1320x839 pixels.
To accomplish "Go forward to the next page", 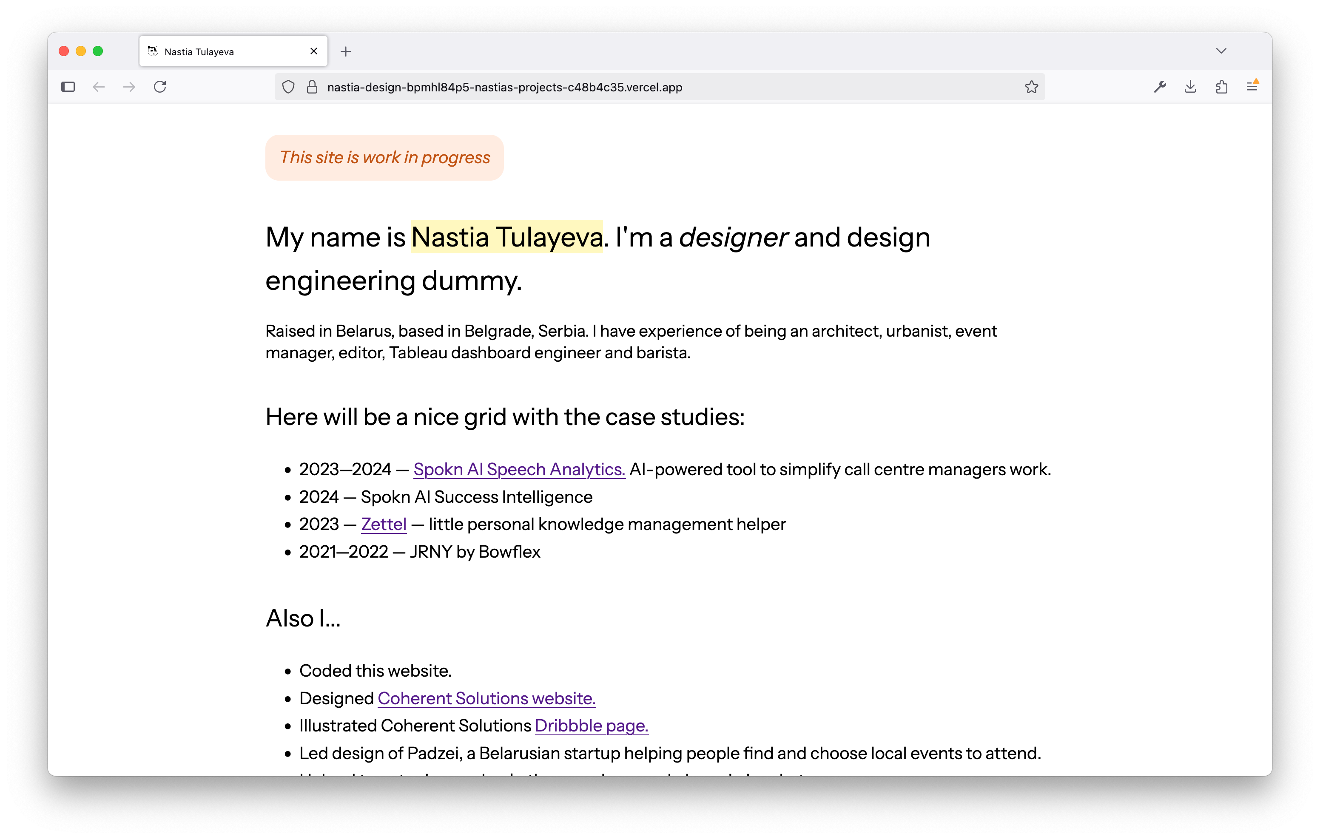I will [x=129, y=87].
